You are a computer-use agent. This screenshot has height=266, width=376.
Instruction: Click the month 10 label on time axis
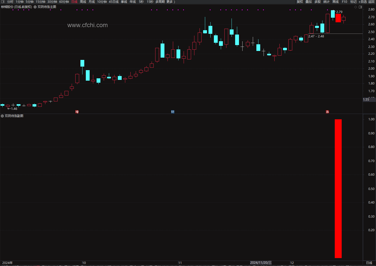84,263
